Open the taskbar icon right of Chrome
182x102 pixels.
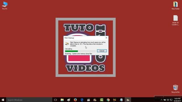(115, 100)
